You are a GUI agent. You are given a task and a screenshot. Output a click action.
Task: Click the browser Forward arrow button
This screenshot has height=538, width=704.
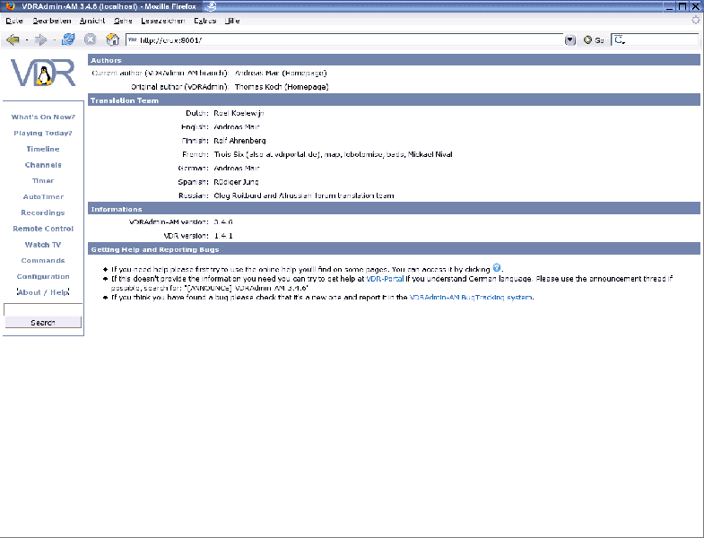click(x=40, y=39)
